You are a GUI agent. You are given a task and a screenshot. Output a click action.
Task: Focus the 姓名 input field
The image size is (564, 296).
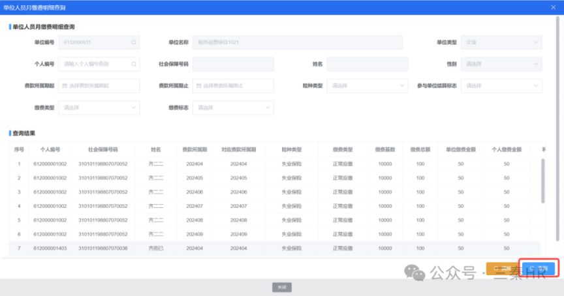368,64
